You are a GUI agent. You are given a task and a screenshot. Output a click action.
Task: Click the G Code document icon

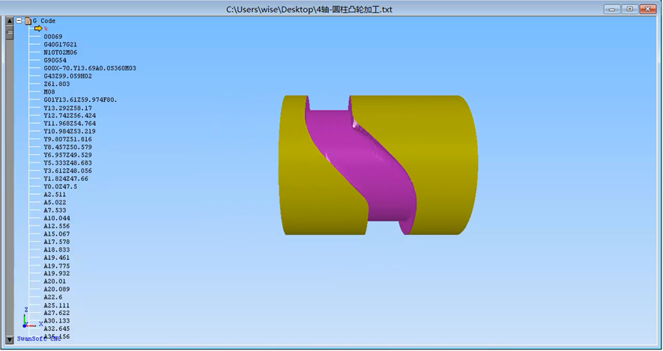28,21
